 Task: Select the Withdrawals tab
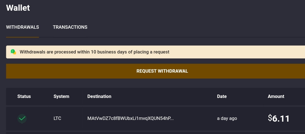[x=22, y=27]
